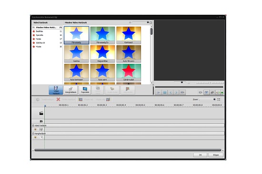Click the green-arrow icon beside preview controls
Viewport: 262px width, 174px height.
click(222, 92)
